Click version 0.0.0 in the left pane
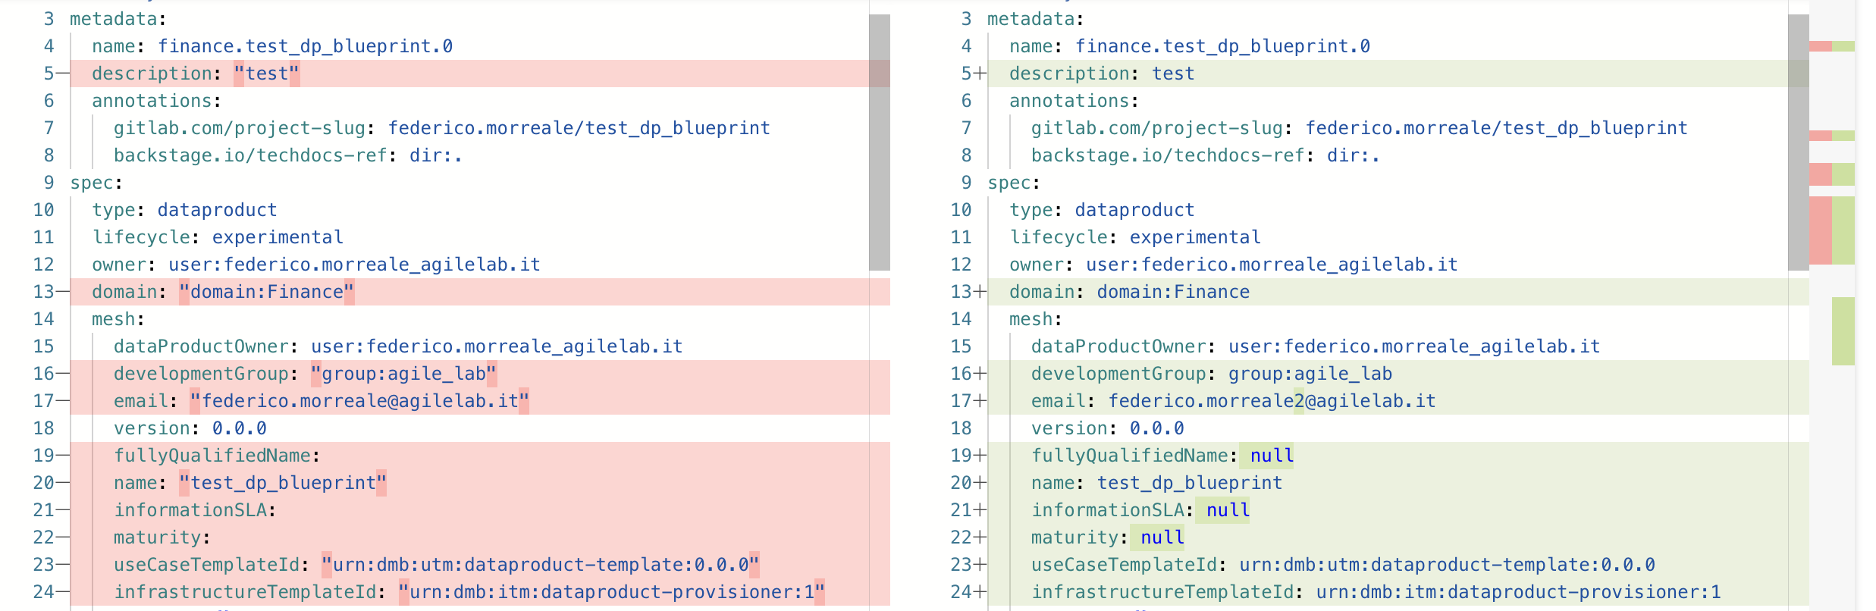 point(240,428)
